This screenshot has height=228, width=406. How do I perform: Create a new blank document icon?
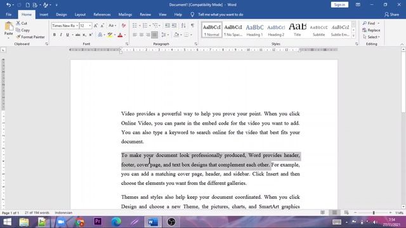27,4
